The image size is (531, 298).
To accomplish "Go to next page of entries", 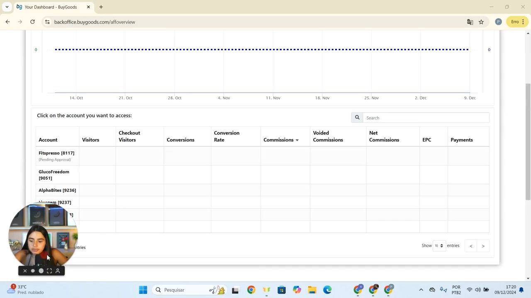I will click(x=483, y=246).
